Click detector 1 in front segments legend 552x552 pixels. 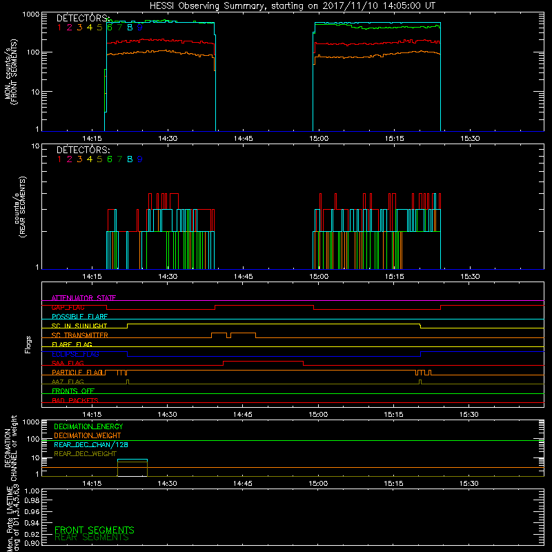59,27
